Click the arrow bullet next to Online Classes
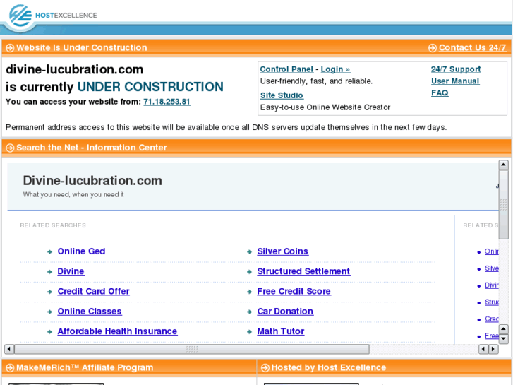This screenshot has height=385, width=513. (49, 312)
